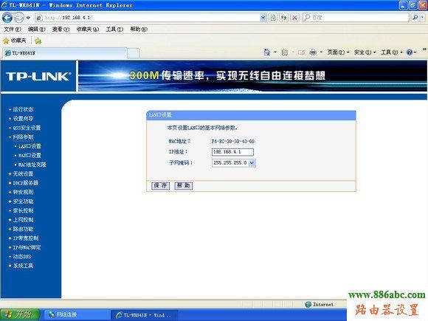The height and width of the screenshot is (321, 428).
Task: Open the search provider dropdown arrow
Action: coord(423,18)
